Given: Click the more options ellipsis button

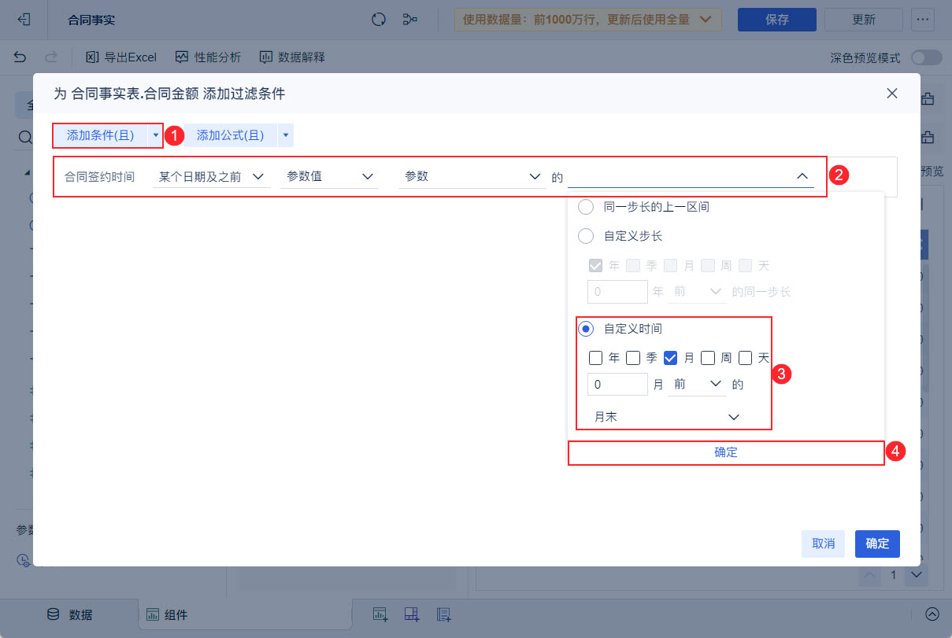Looking at the screenshot, I should 923,20.
